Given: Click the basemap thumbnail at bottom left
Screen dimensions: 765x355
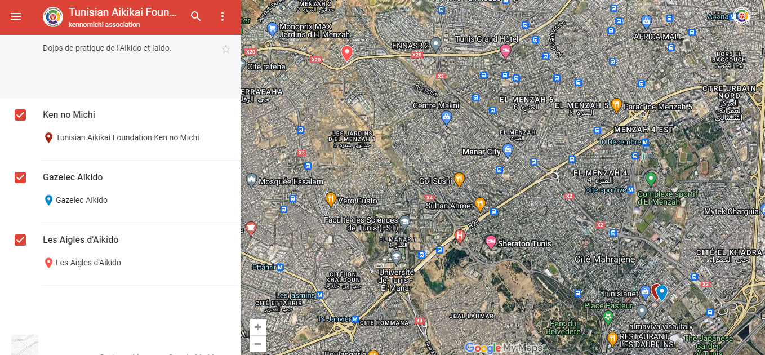Looking at the screenshot, I should coord(25,345).
